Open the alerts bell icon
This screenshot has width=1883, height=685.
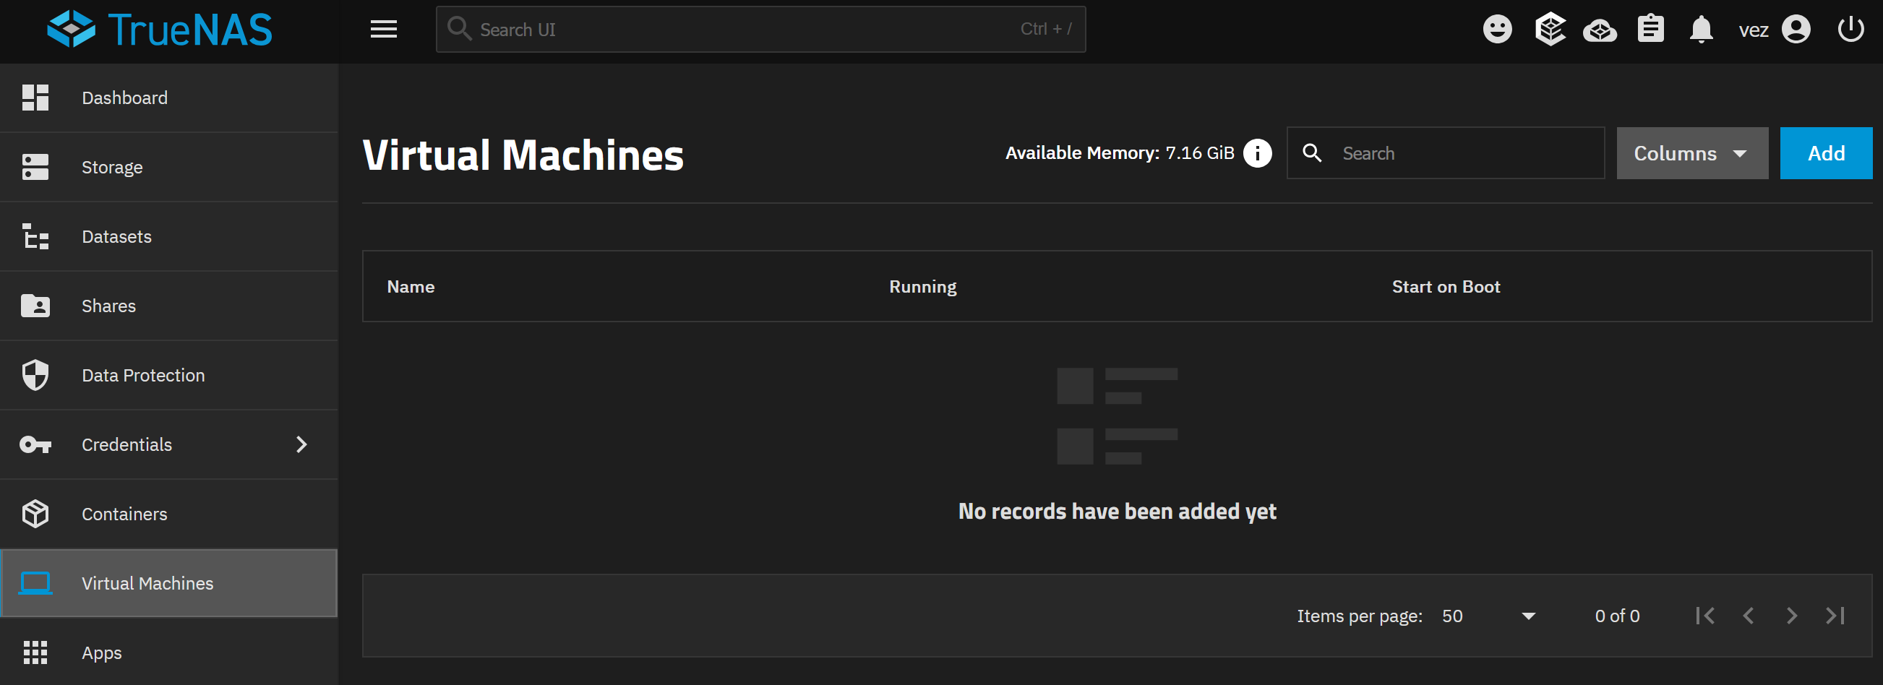click(1701, 30)
